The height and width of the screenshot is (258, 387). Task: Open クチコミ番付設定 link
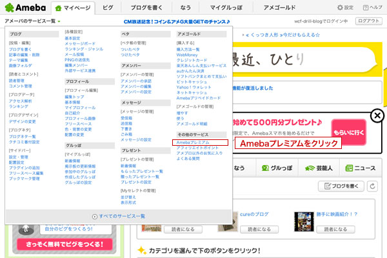pos(25,142)
